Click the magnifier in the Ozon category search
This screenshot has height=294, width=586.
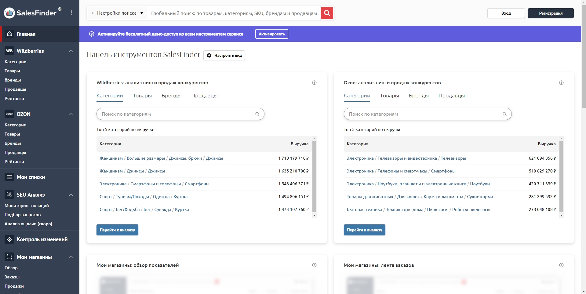[x=504, y=114]
